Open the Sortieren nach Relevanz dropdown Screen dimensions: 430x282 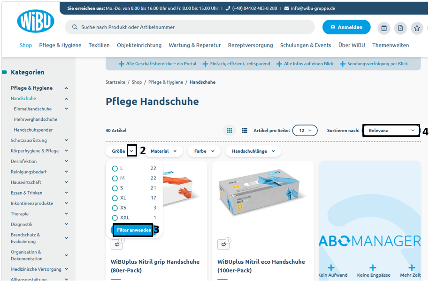click(391, 131)
